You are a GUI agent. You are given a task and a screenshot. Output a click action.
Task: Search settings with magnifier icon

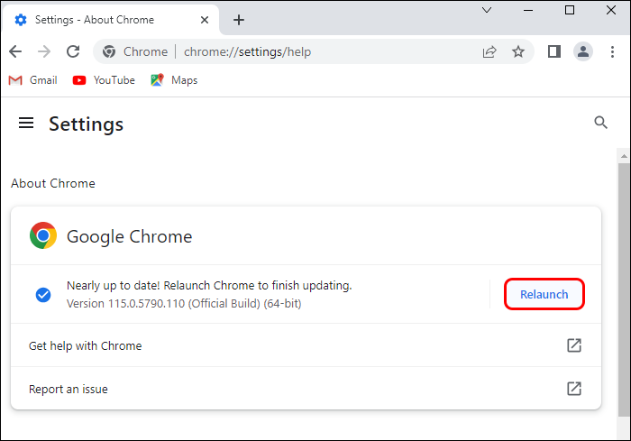coord(601,124)
